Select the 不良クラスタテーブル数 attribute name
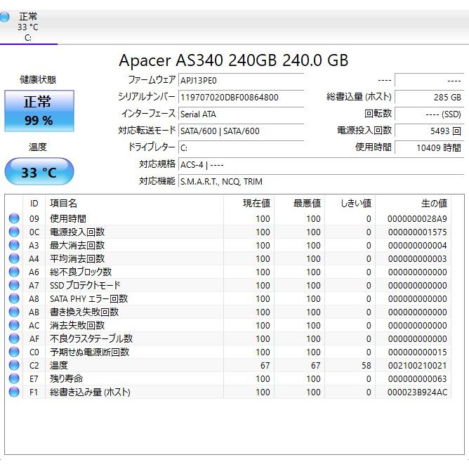This screenshot has width=469, height=469. click(x=91, y=338)
